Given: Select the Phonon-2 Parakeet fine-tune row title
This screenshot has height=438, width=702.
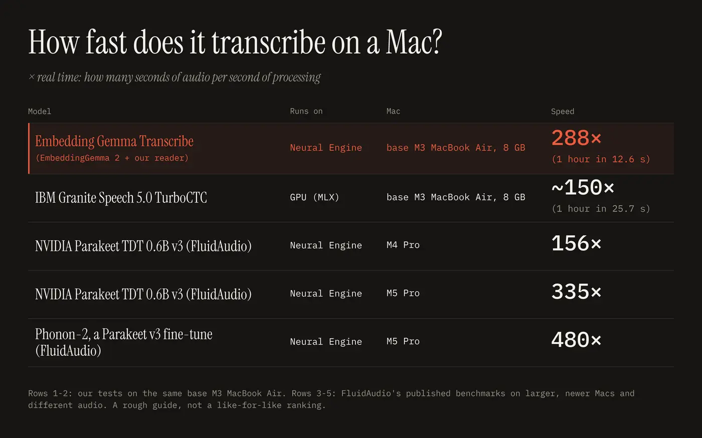Looking at the screenshot, I should coord(124,342).
